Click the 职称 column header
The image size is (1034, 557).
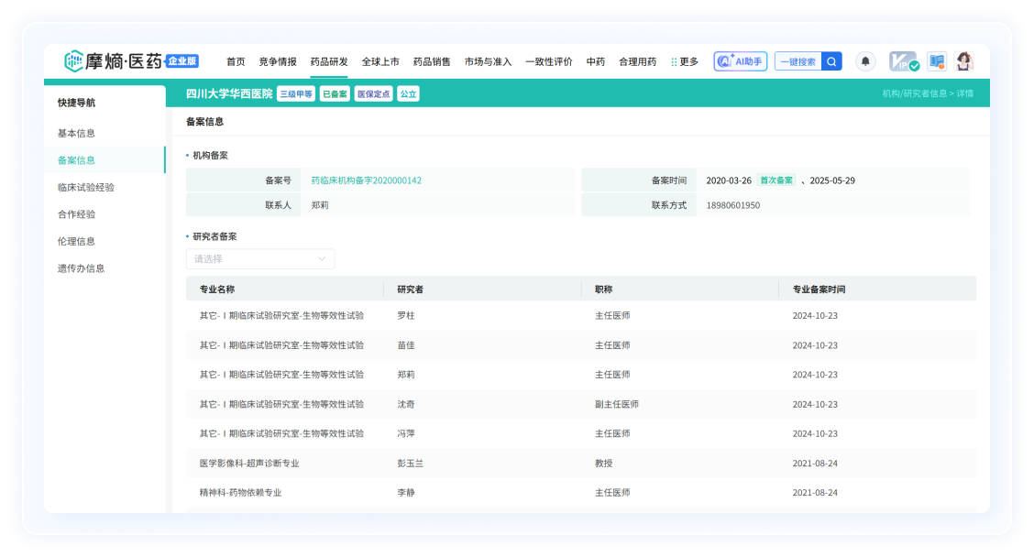[x=604, y=289]
